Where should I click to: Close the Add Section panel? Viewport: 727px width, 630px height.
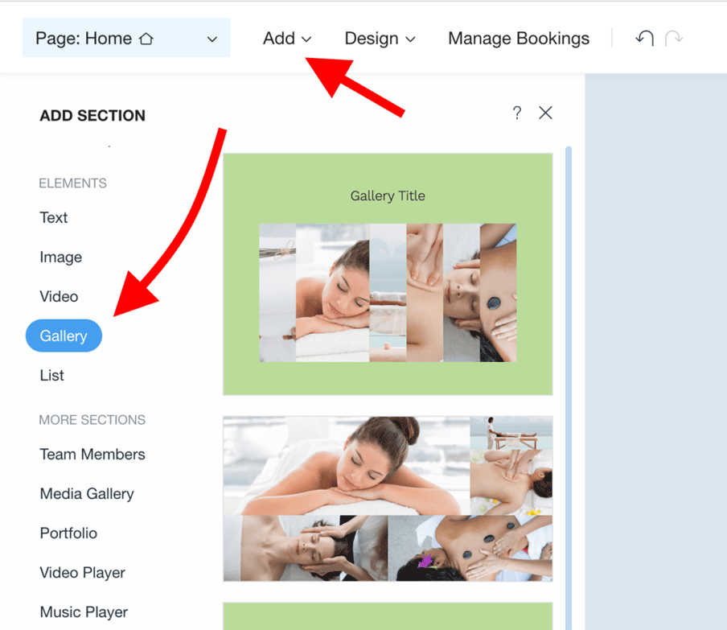tap(545, 113)
